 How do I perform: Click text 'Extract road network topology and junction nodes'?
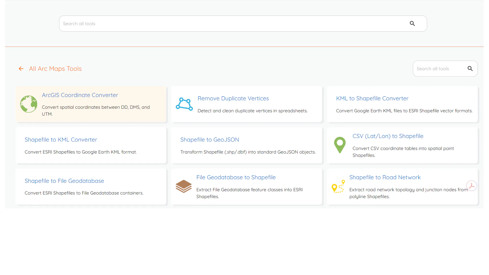[403, 190]
